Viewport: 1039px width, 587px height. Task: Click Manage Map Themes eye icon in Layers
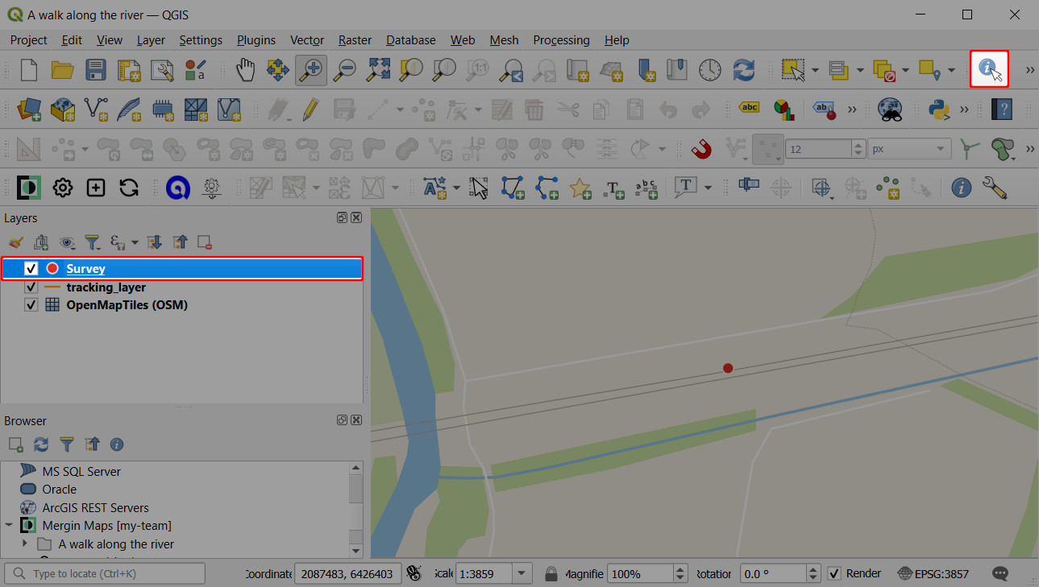pos(67,242)
